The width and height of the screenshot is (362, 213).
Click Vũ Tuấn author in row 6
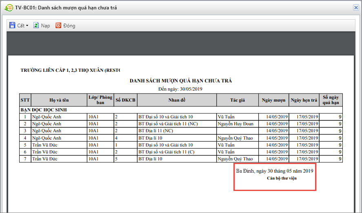[226, 152]
